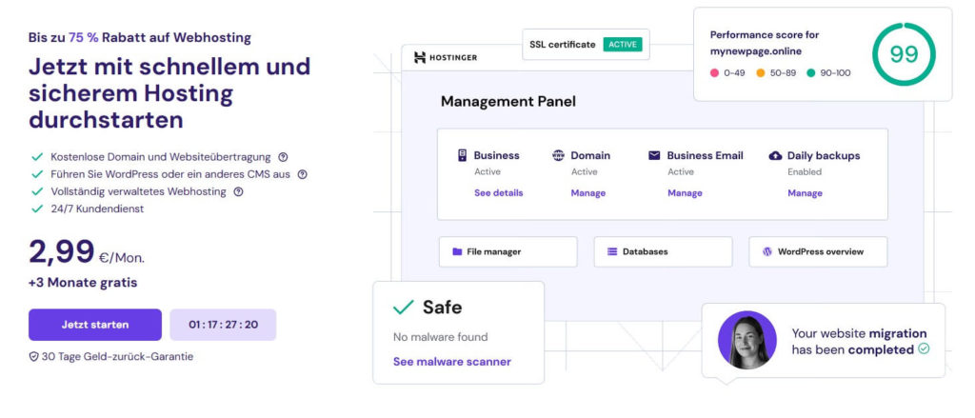Open help tooltip beside WordPress CMS feature
The height and width of the screenshot is (418, 975).
point(303,174)
